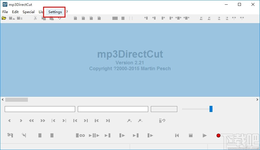Click the blue volume slider handle
This screenshot has height=150, width=260.
[x=211, y=109]
